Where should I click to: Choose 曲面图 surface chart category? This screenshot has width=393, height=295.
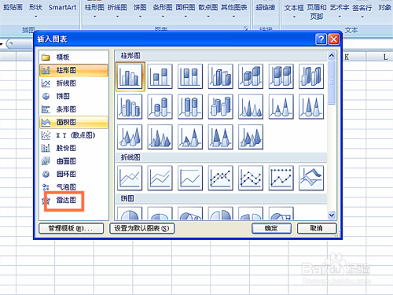click(74, 161)
